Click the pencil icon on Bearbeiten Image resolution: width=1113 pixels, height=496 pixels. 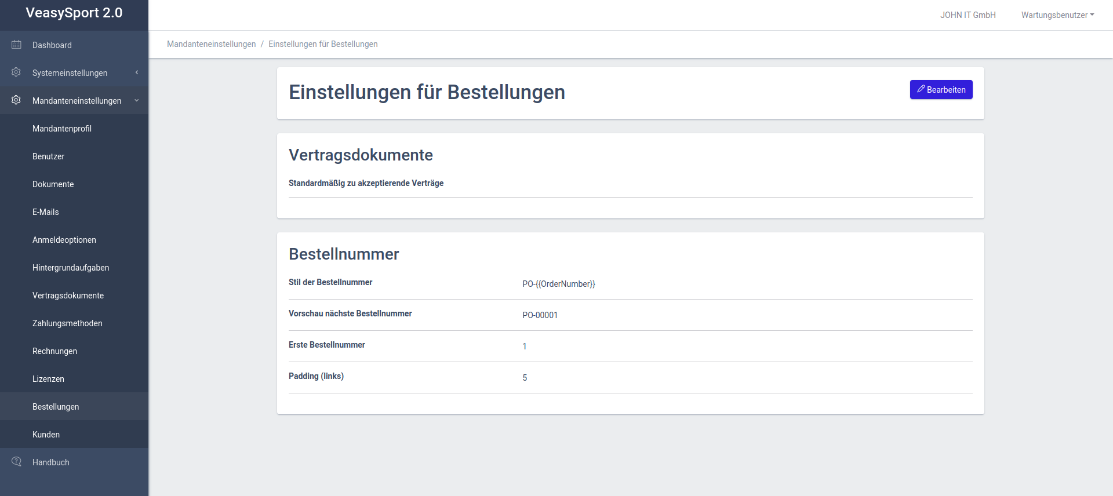[921, 89]
